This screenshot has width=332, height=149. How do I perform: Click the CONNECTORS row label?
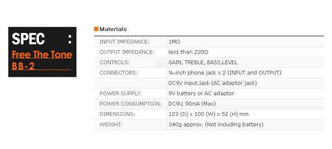tap(119, 73)
